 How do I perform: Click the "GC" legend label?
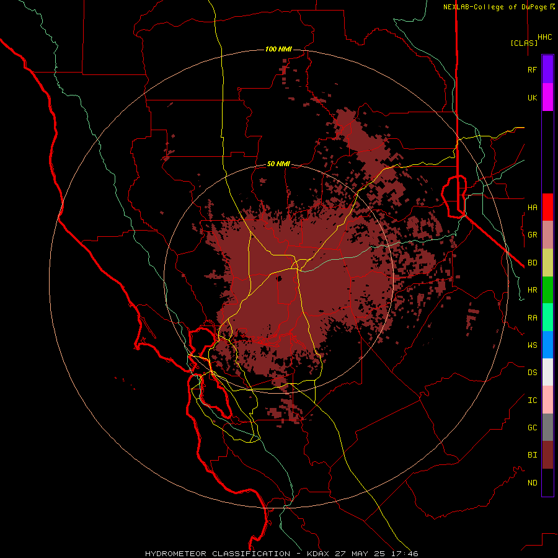(532, 427)
